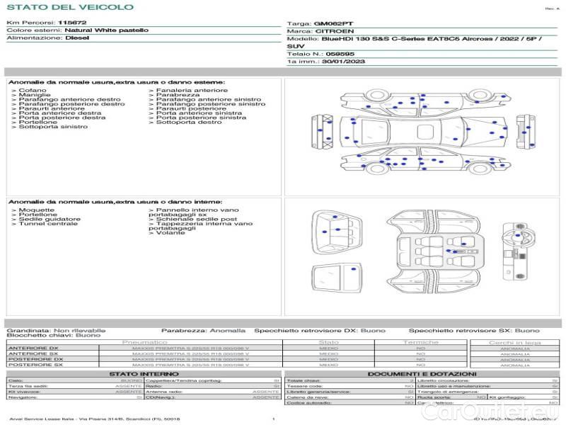Click the 'ANTERIORE SX' tyre row label
This screenshot has width=566, height=425.
click(x=33, y=353)
